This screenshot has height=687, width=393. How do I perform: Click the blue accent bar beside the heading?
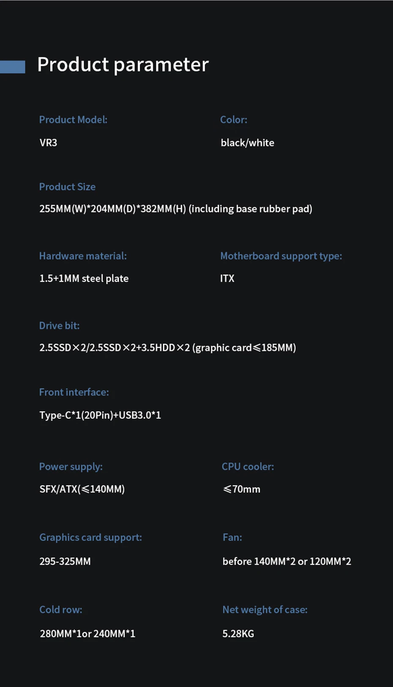13,67
